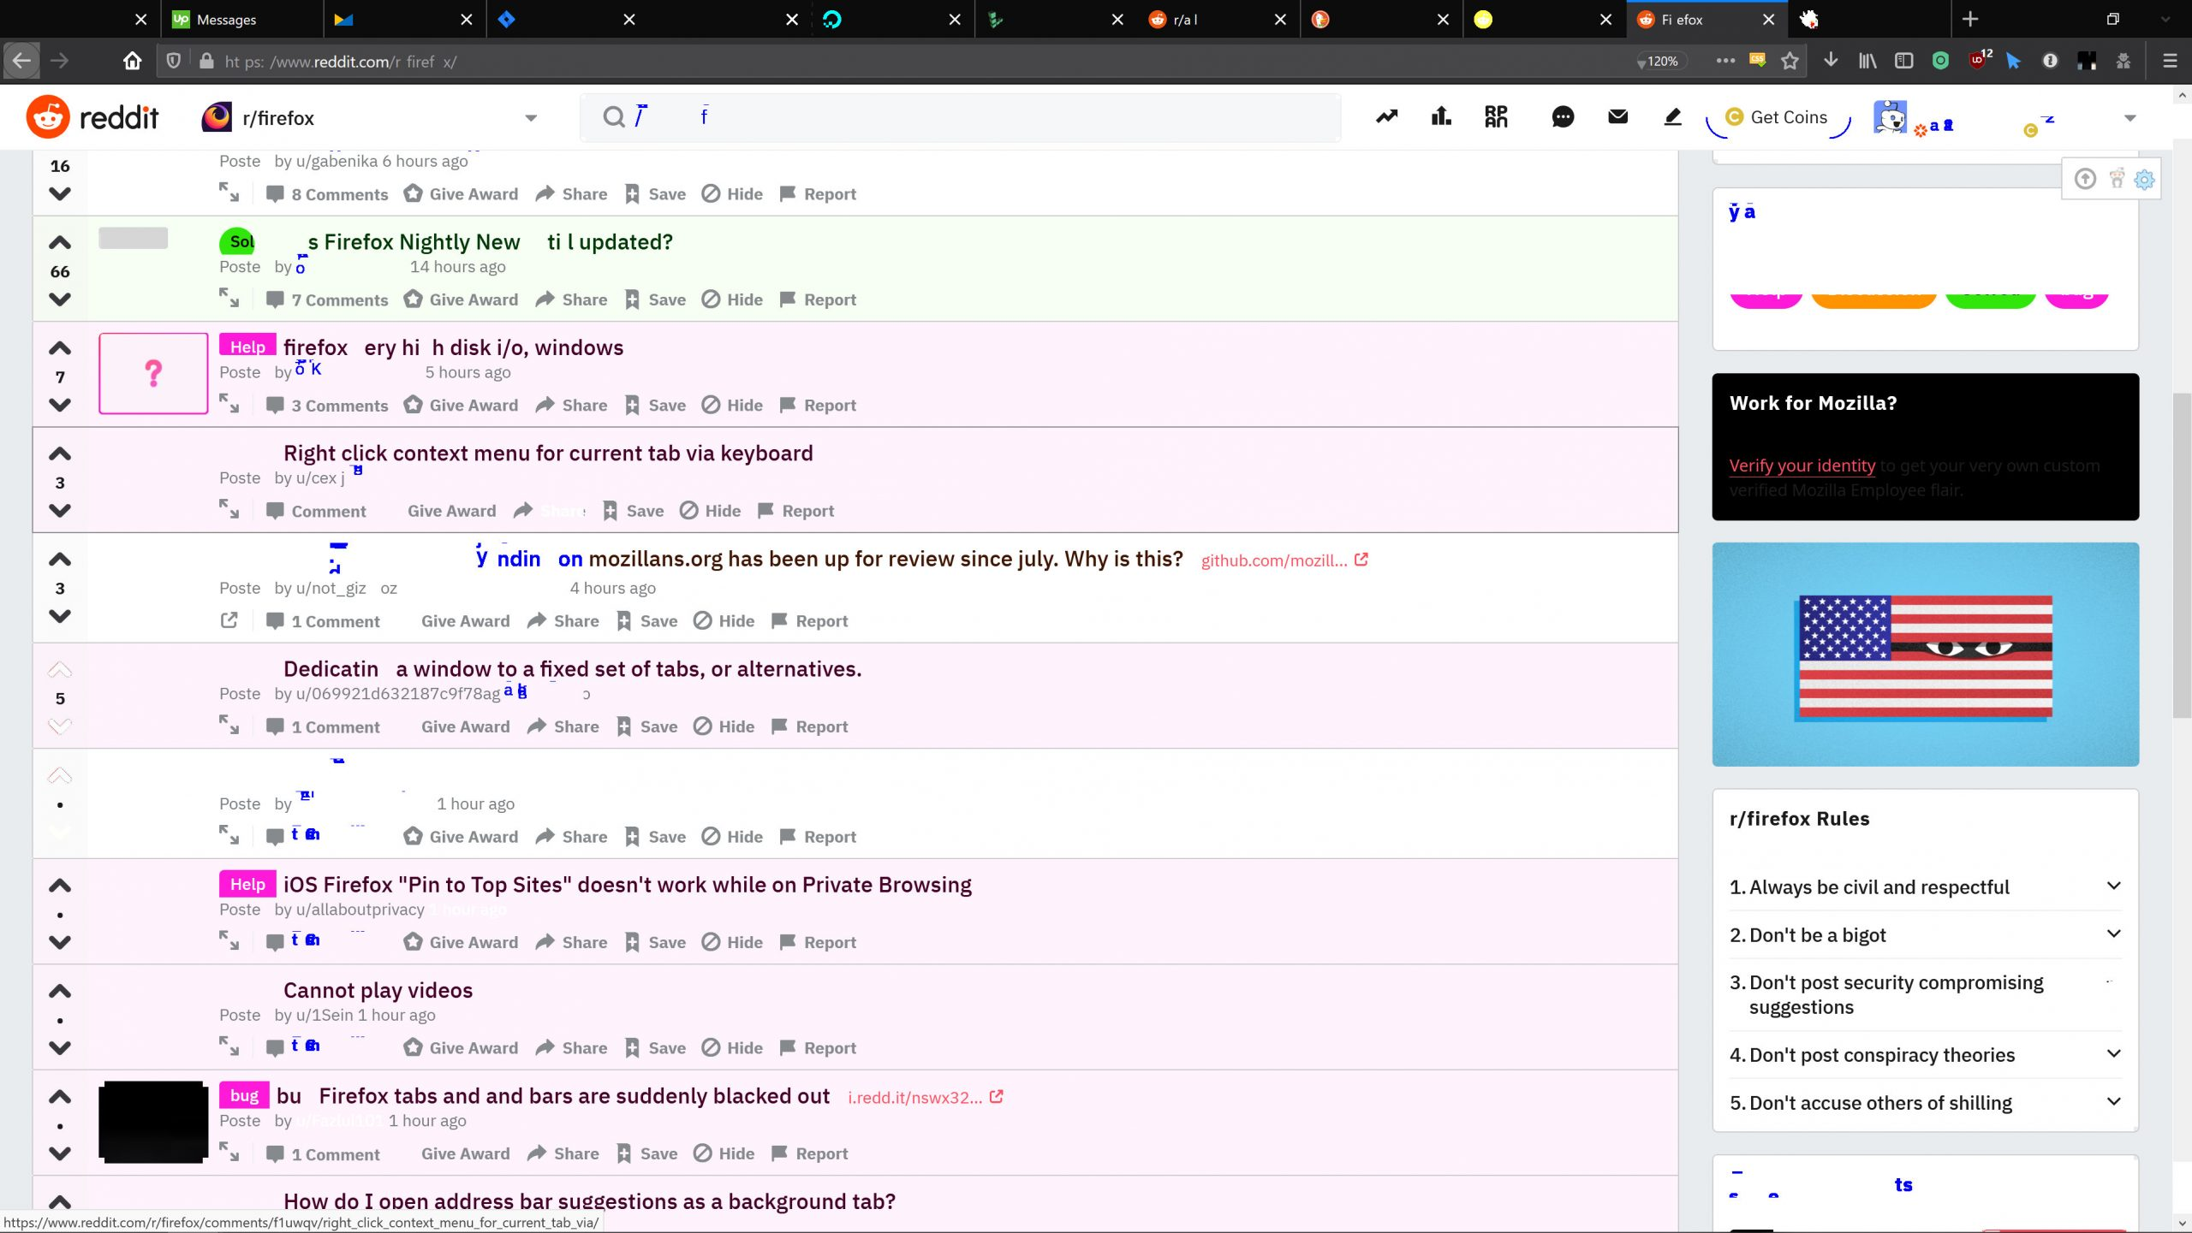
Task: Open the user account dropdown arrow
Action: 2130,118
